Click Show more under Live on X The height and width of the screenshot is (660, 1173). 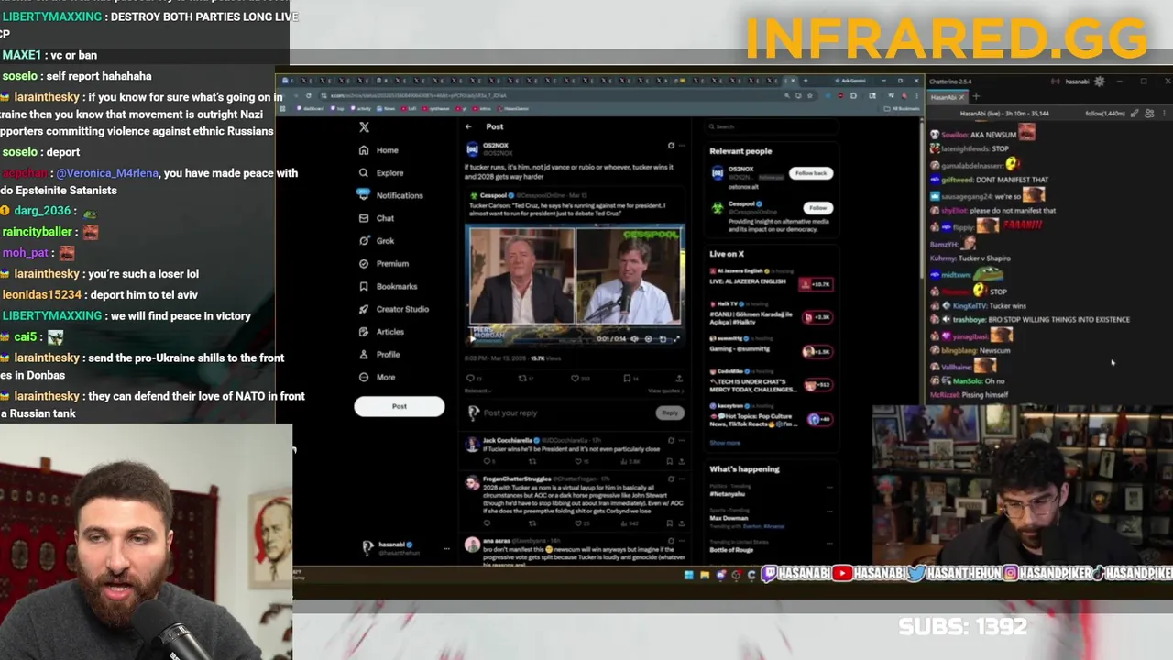click(725, 443)
